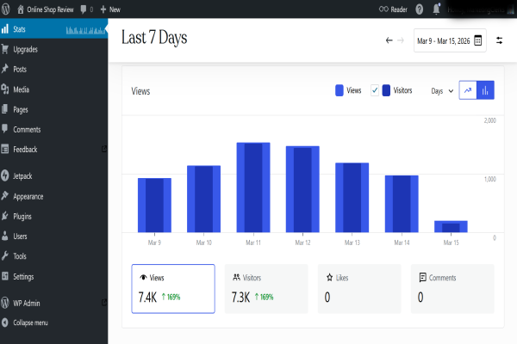517x344 pixels.
Task: Open the stats filter settings icon
Action: click(499, 40)
